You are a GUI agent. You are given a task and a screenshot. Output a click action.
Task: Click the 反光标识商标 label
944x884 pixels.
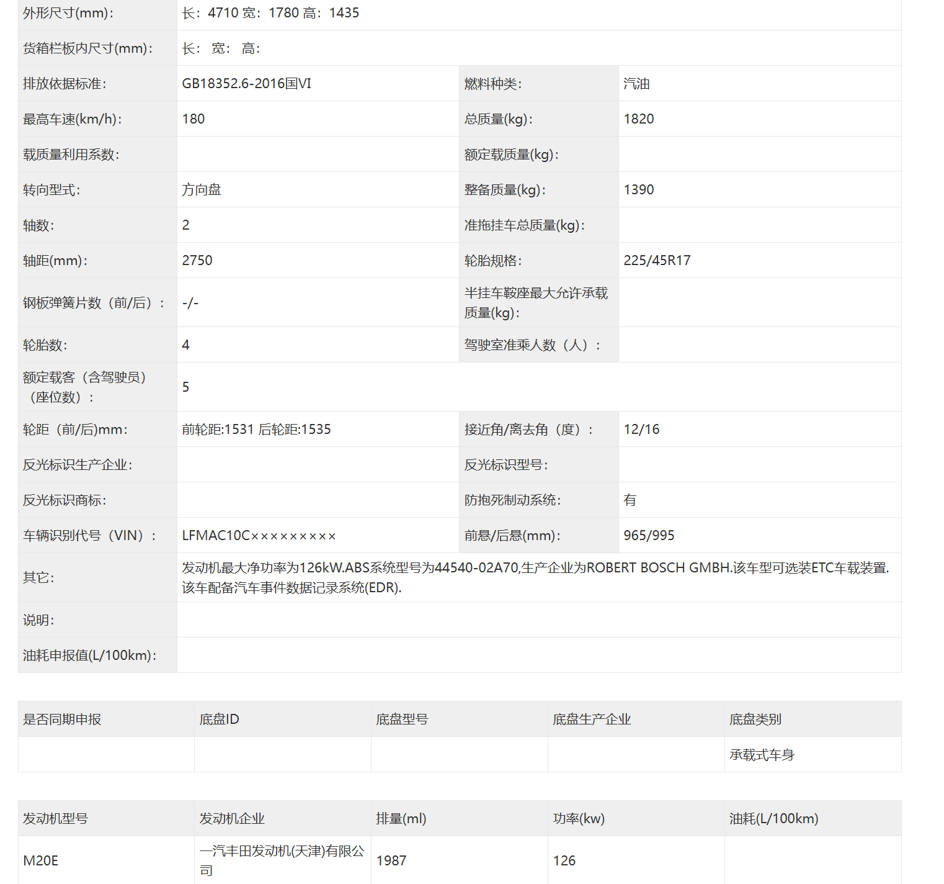[65, 500]
